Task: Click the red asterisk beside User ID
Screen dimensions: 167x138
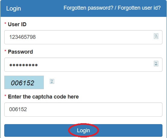Action: (5, 24)
